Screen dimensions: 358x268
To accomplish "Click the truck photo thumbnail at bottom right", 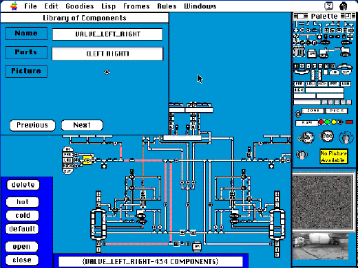I will pyautogui.click(x=320, y=246).
